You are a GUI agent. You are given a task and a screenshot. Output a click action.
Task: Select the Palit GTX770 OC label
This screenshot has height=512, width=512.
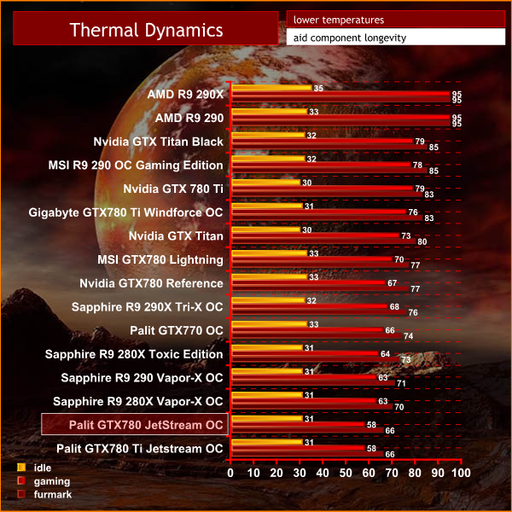coord(177,330)
